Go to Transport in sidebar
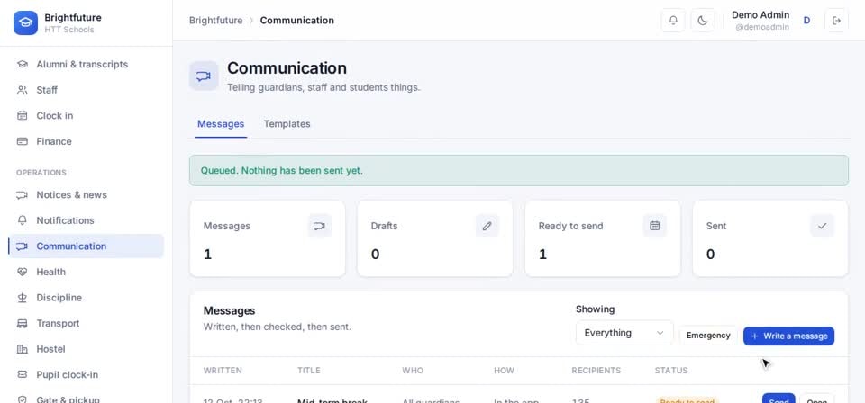The width and height of the screenshot is (865, 403). coord(86,323)
